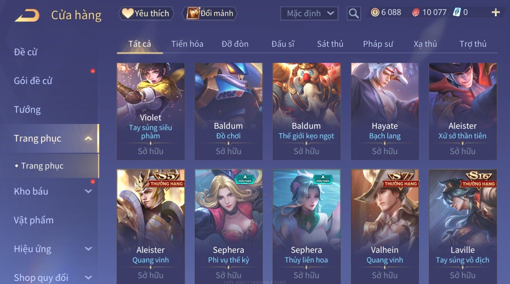Tap the blue voucher currency icon
This screenshot has height=284, width=510.
457,12
